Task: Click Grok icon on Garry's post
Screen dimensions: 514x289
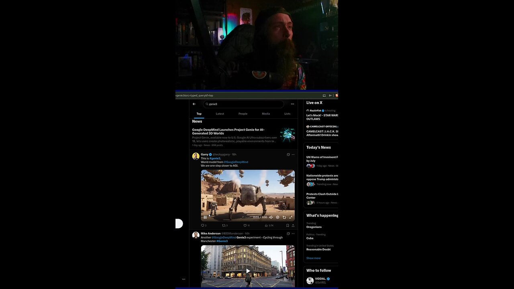Action: (x=288, y=155)
